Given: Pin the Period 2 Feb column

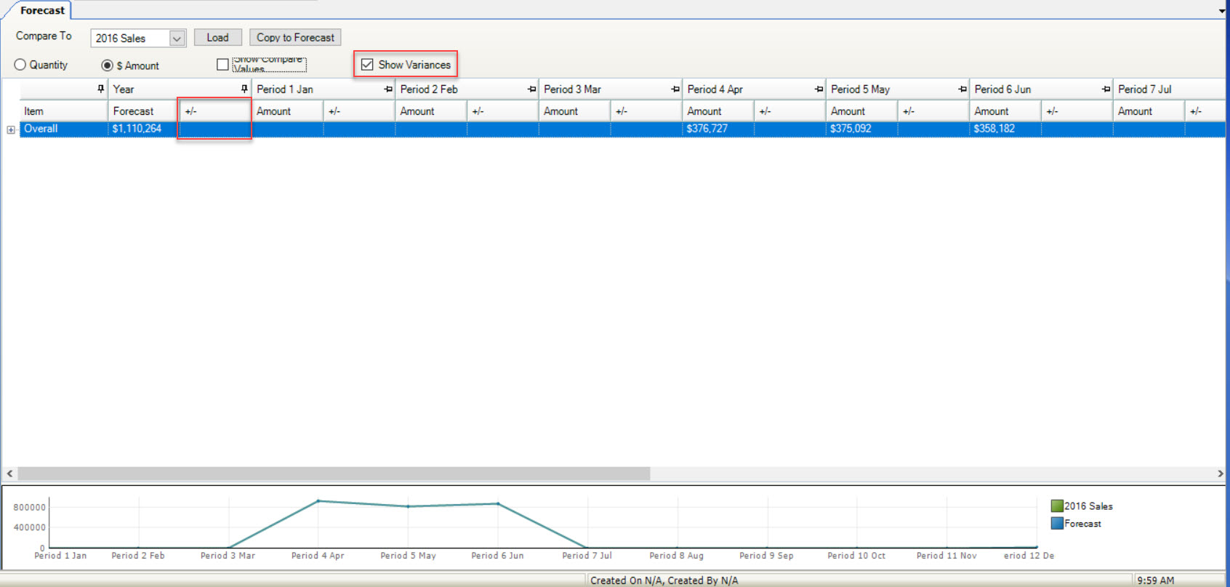Looking at the screenshot, I should click(531, 89).
